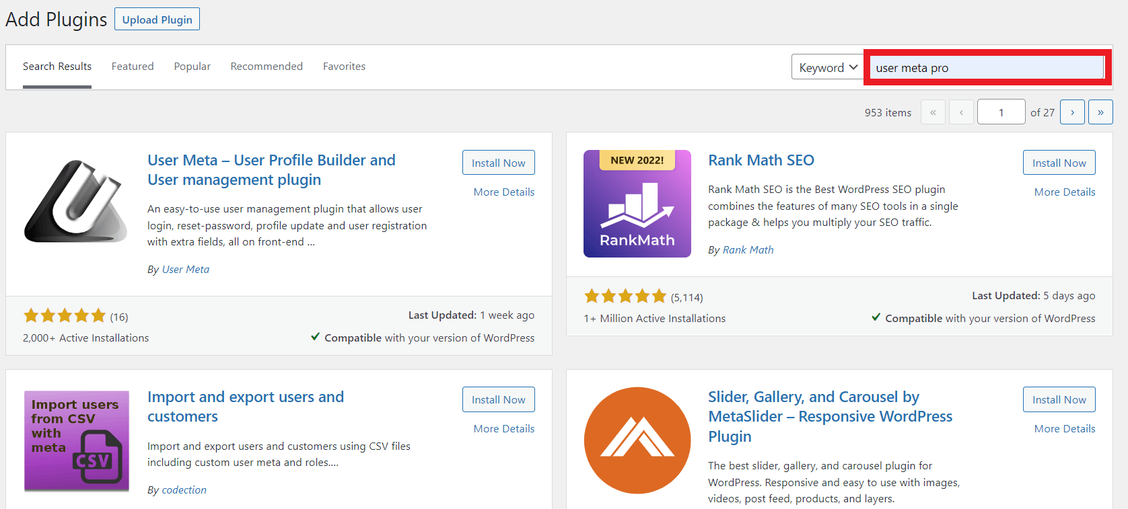Open the Favorites tab

pos(344,67)
